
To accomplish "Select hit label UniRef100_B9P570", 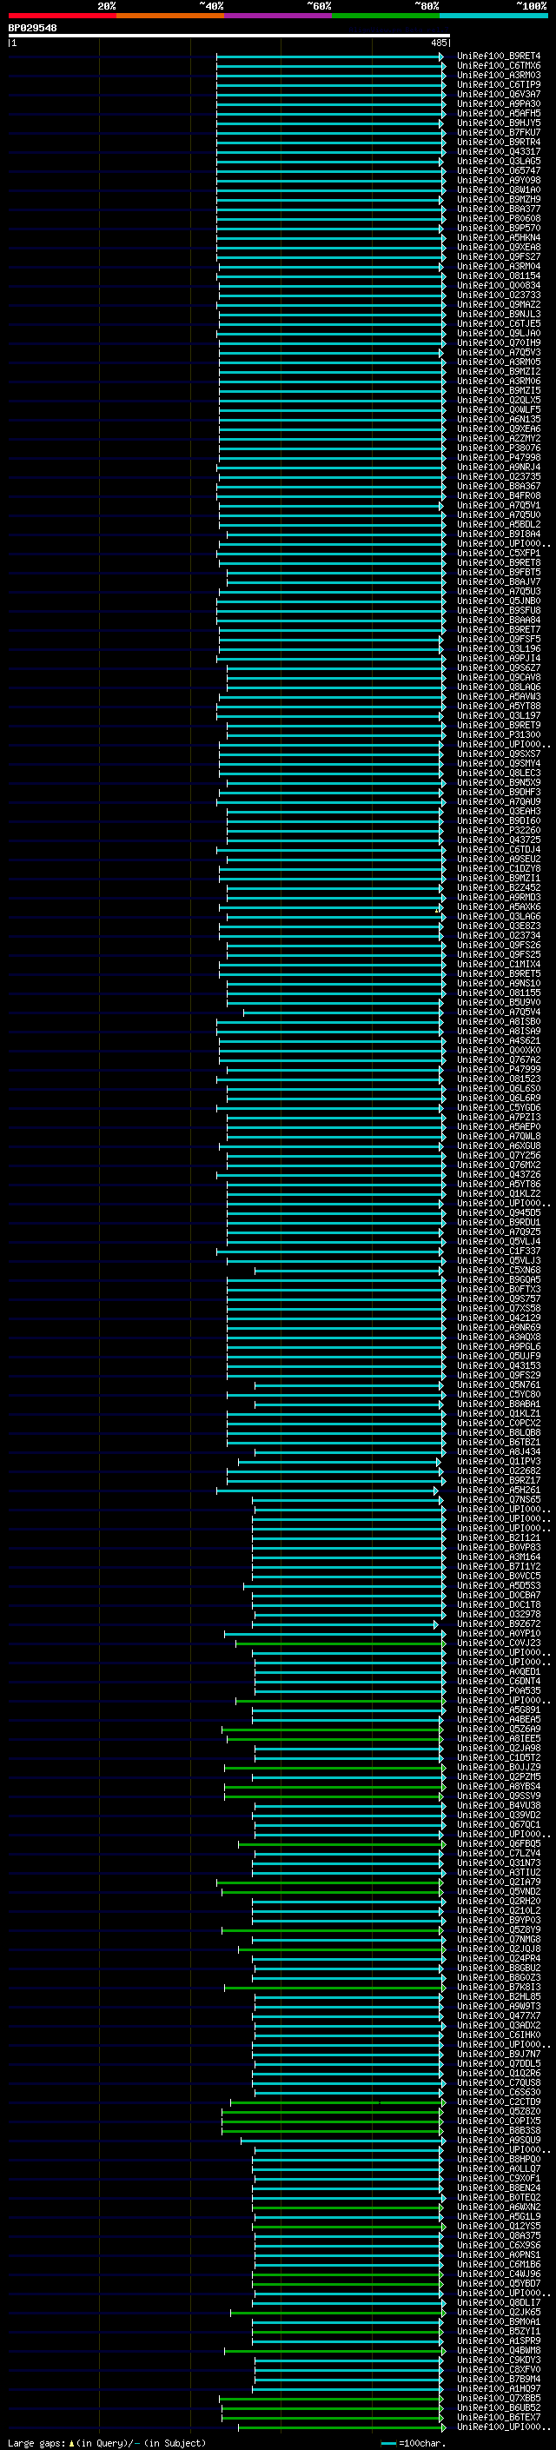I will tap(499, 229).
